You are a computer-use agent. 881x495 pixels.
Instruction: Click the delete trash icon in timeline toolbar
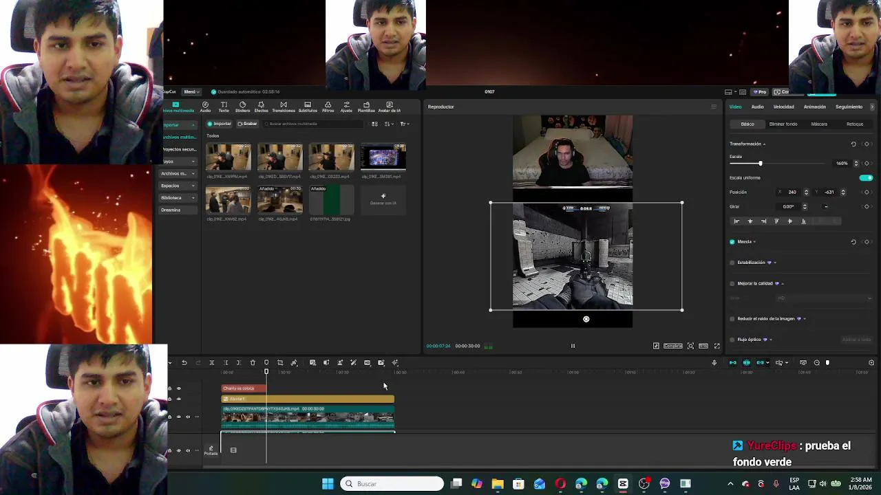[253, 363]
